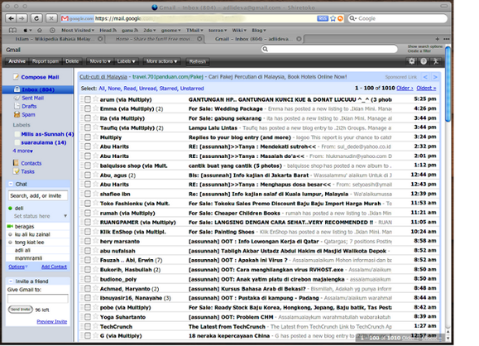Open the torron bookmarks folder

(x=218, y=31)
